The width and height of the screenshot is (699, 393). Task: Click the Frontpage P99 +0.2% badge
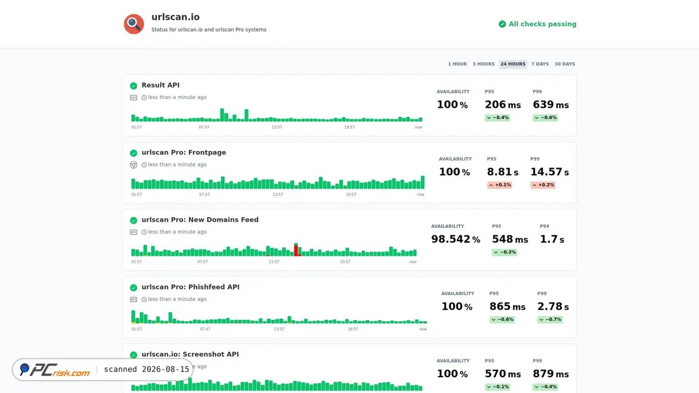[543, 185]
